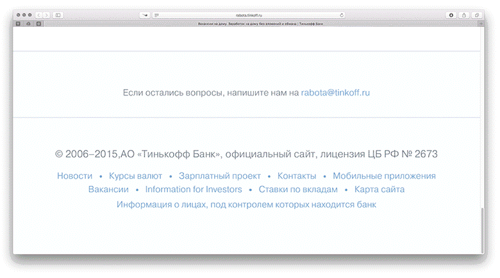Open third pinned tab icon

[x=38, y=24]
